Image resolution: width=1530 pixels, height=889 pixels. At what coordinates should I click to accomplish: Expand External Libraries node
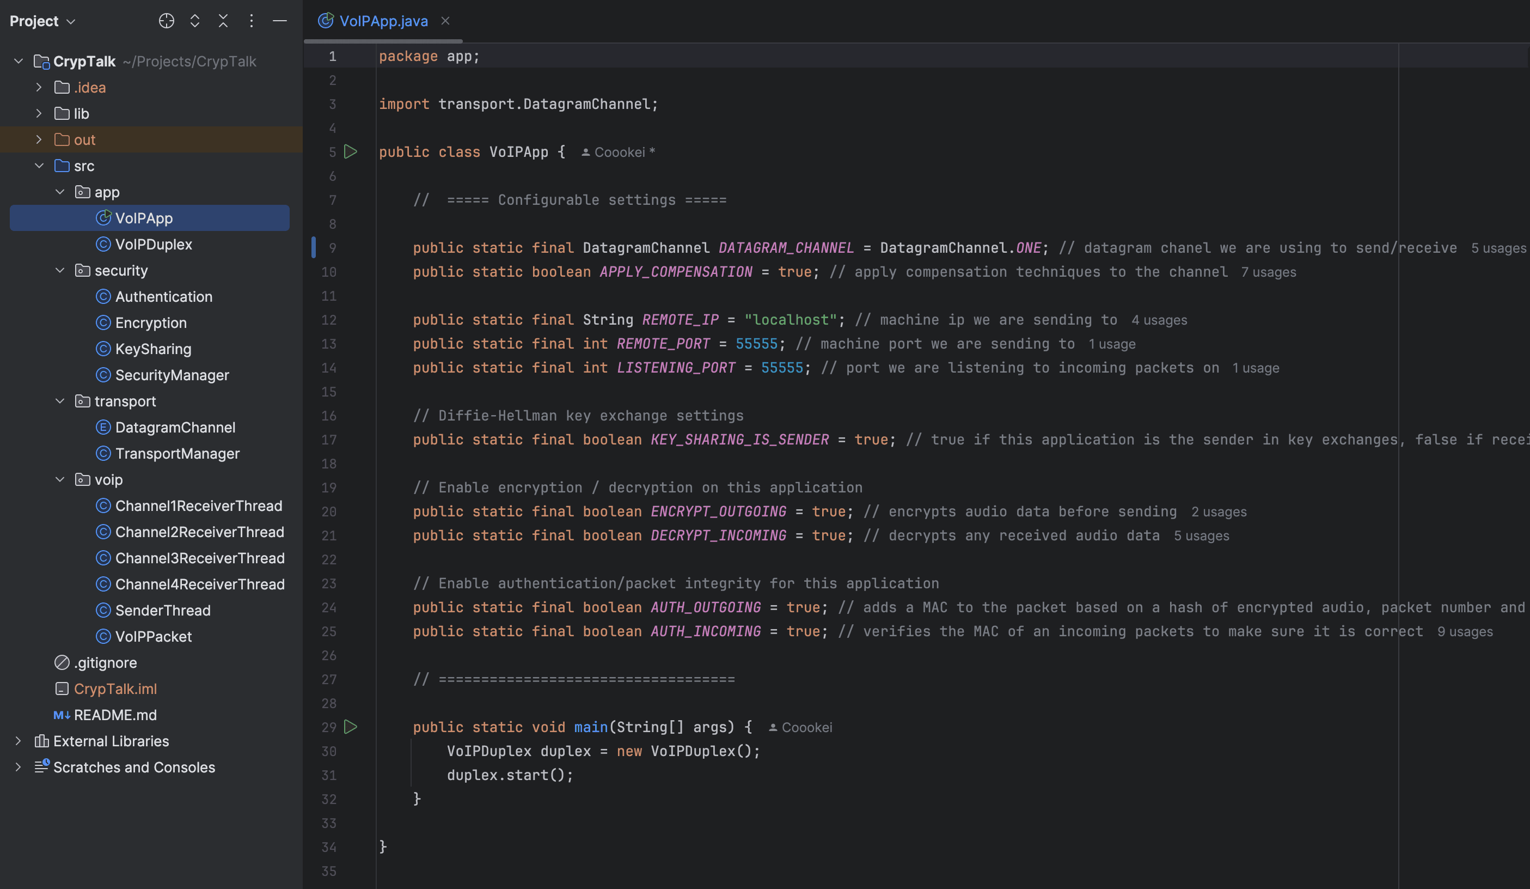[x=18, y=741]
